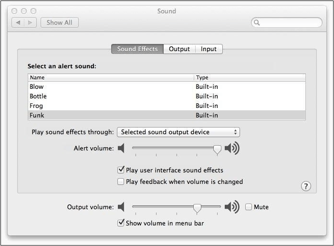Click the quiet speaker icon beside Output volume
The height and width of the screenshot is (246, 334).
point(121,207)
